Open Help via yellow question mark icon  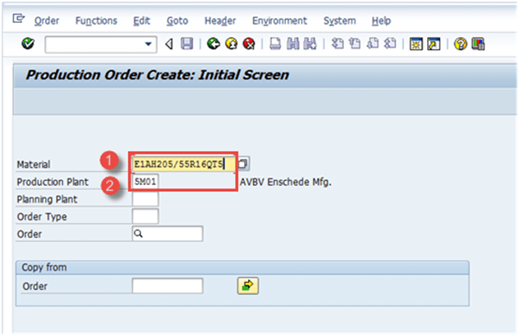(462, 44)
